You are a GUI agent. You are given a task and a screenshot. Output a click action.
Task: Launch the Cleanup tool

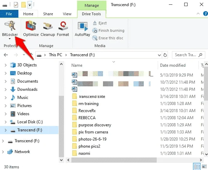click(48, 29)
